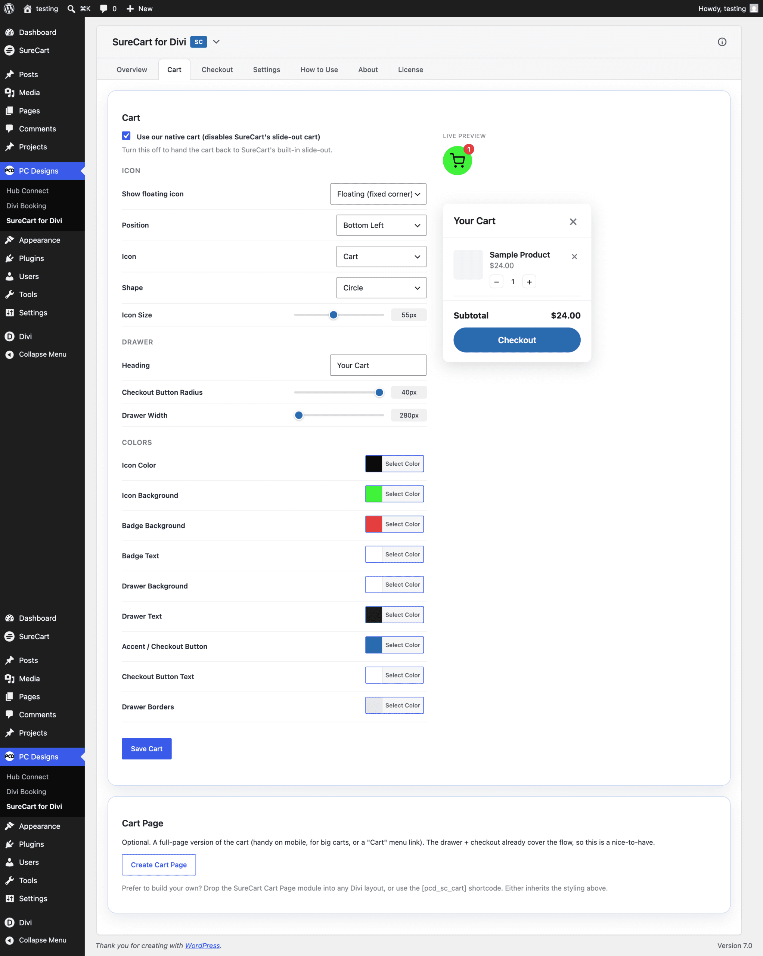This screenshot has height=956, width=763.
Task: Pick the grey Drawer Borders swatch
Action: click(374, 705)
